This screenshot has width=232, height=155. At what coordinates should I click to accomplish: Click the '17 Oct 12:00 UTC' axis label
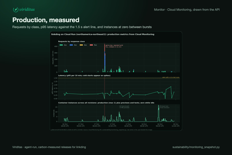coord(112,125)
